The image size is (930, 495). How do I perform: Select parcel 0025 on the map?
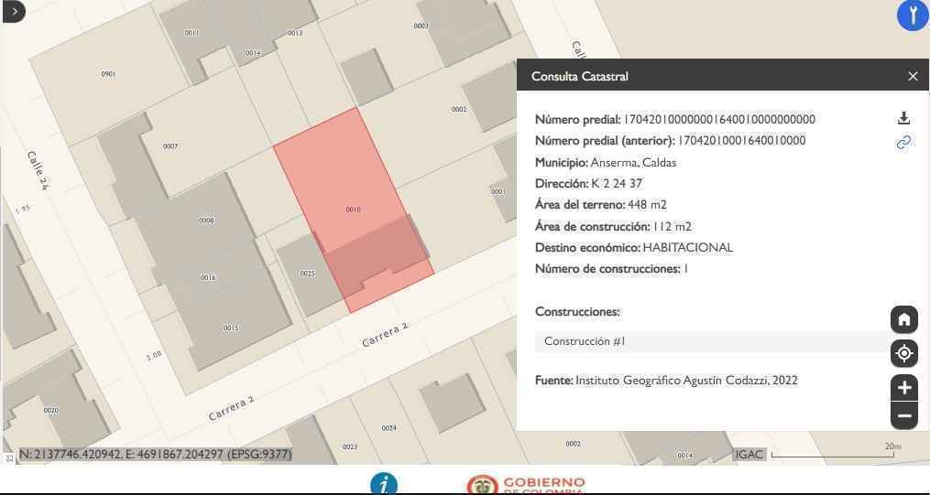306,274
